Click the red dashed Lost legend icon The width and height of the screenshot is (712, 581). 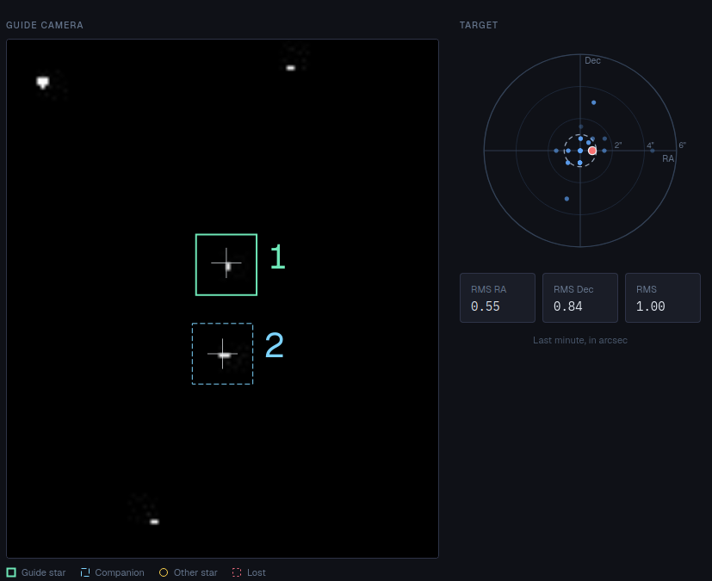point(237,572)
